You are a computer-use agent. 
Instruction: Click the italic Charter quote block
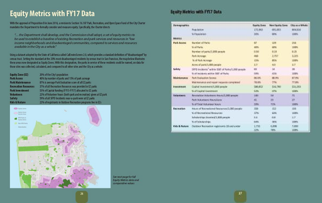(76, 41)
